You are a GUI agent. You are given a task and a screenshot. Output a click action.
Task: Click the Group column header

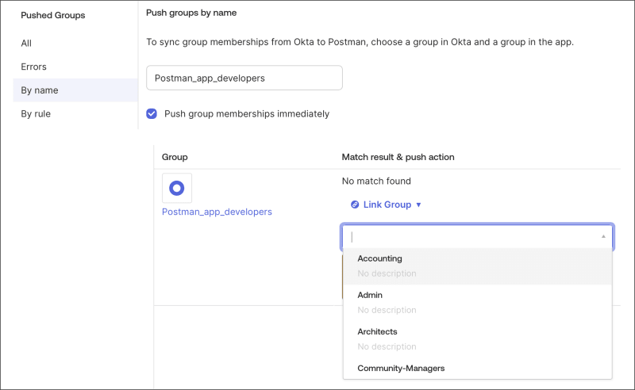175,157
